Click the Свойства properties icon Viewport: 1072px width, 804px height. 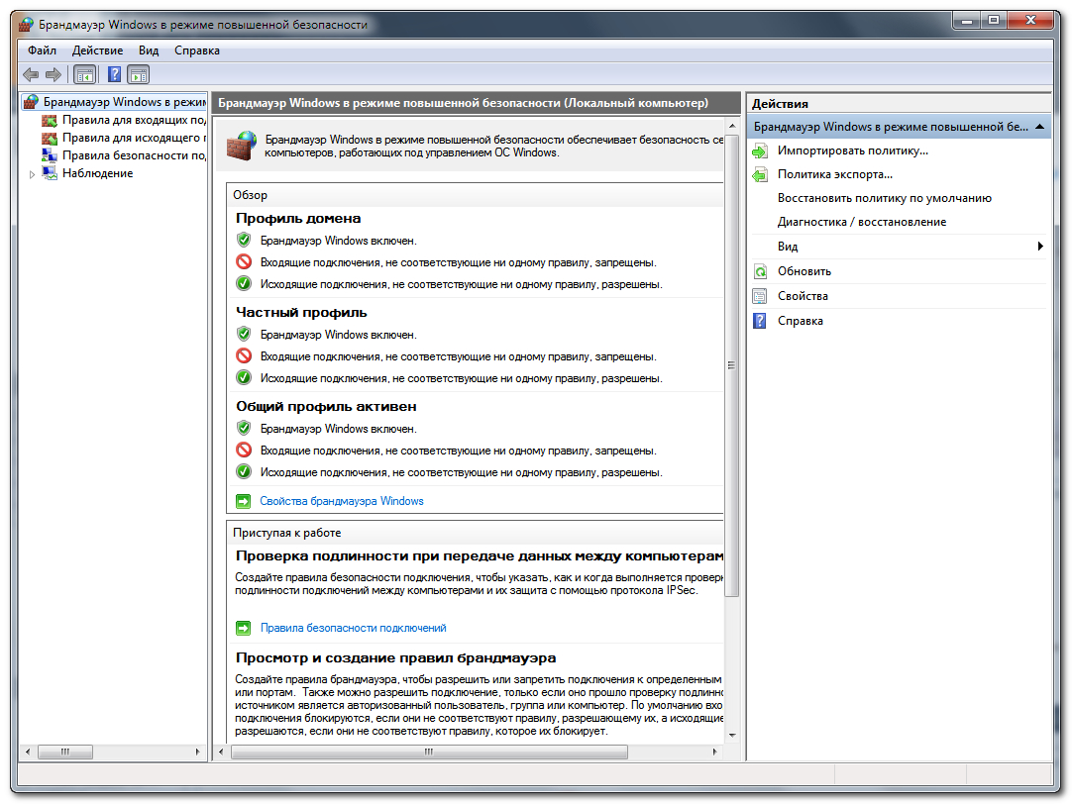tap(760, 296)
